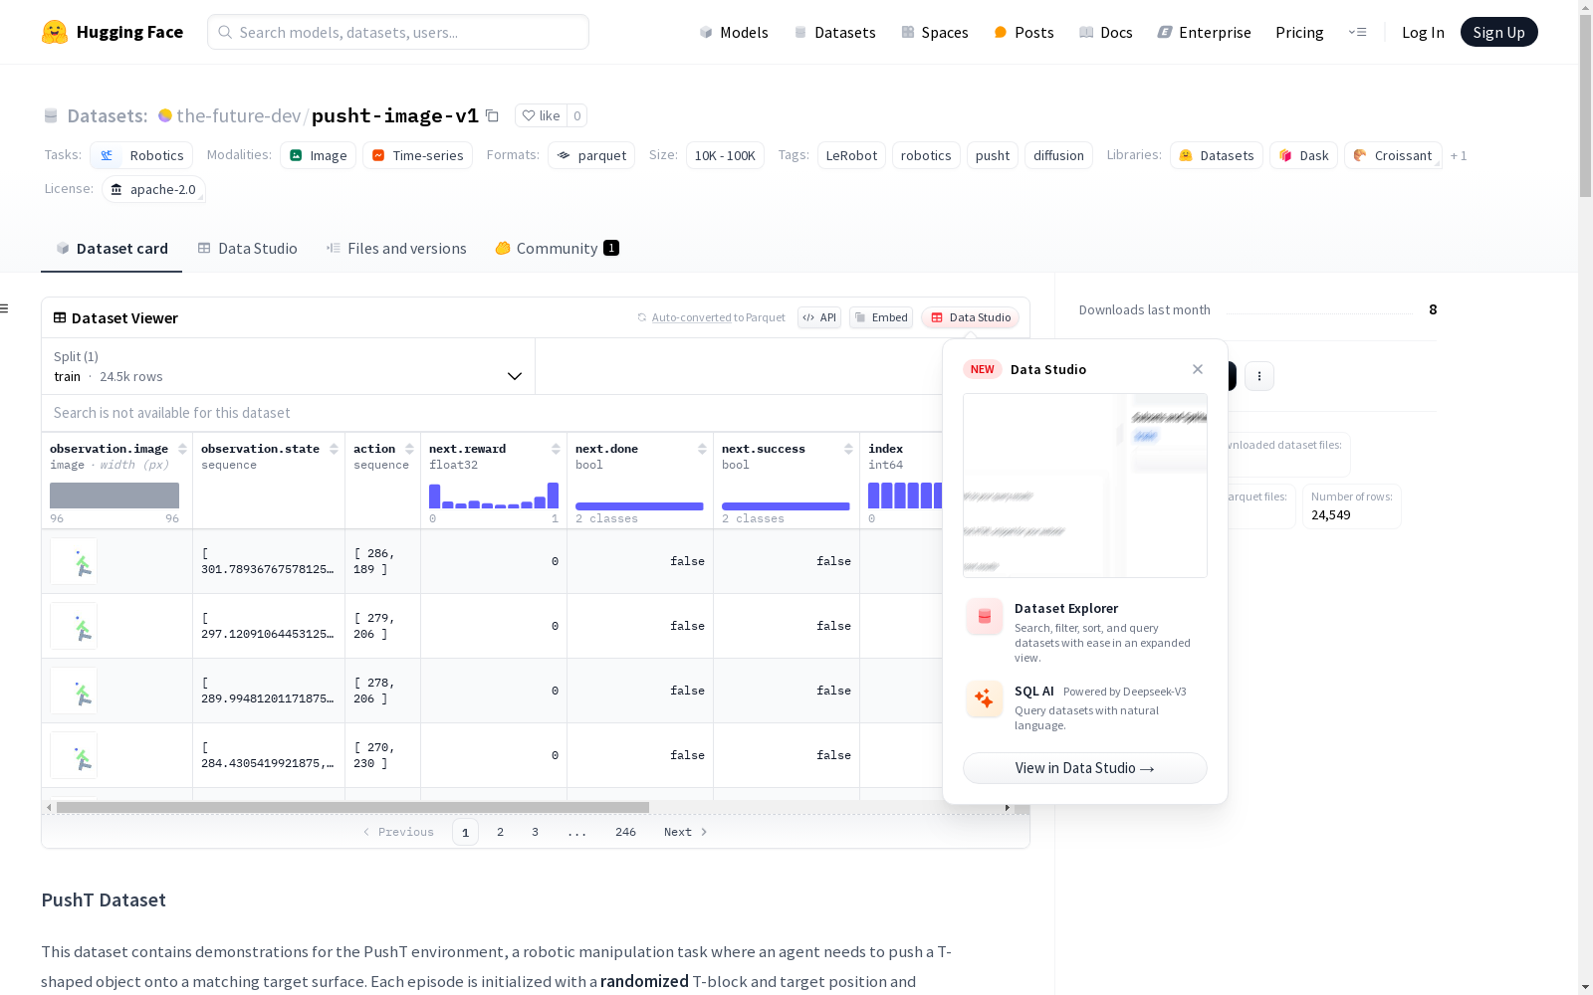Open the Files and versions tab
Screen dimensions: 1593x995
pyautogui.click(x=396, y=249)
